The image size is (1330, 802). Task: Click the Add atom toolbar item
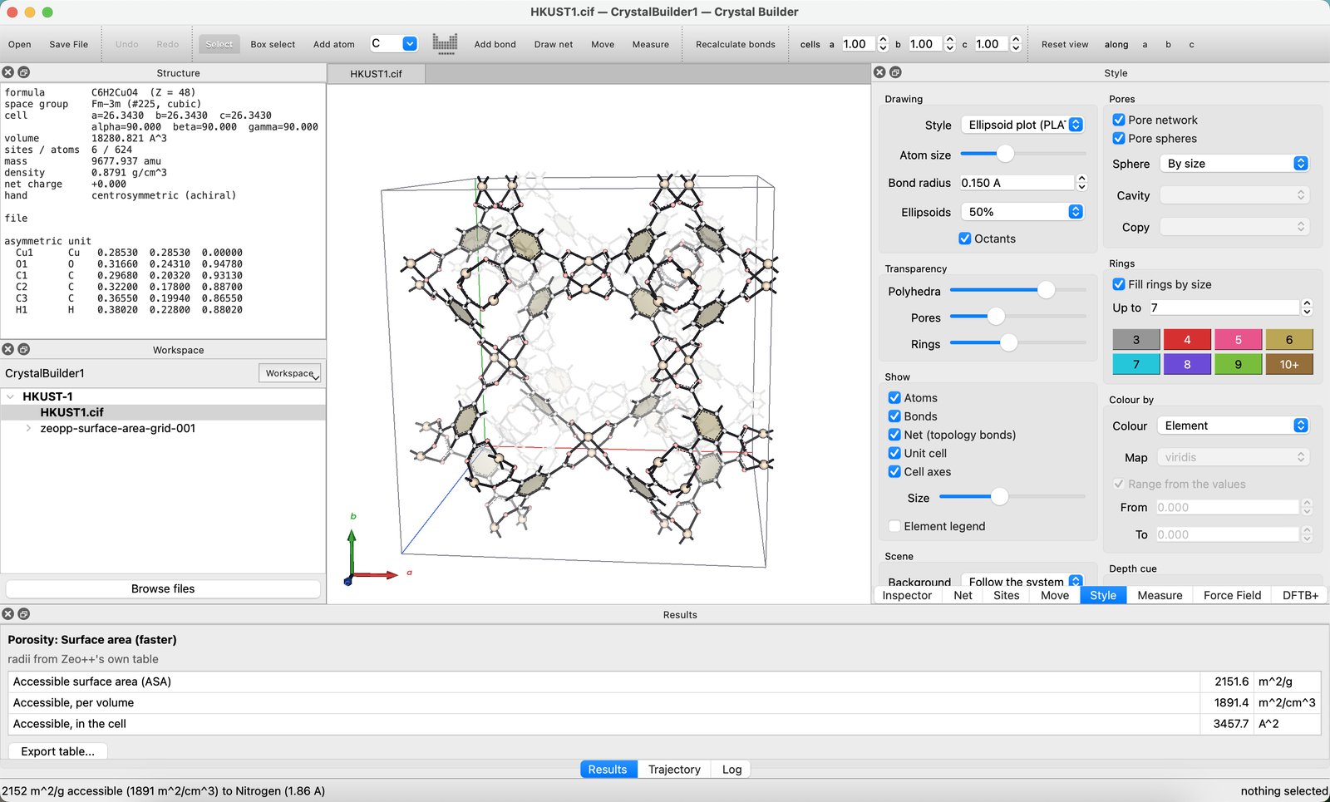point(333,44)
